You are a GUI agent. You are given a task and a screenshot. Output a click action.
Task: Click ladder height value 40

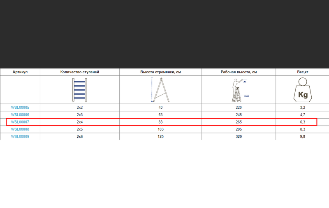tap(160, 108)
